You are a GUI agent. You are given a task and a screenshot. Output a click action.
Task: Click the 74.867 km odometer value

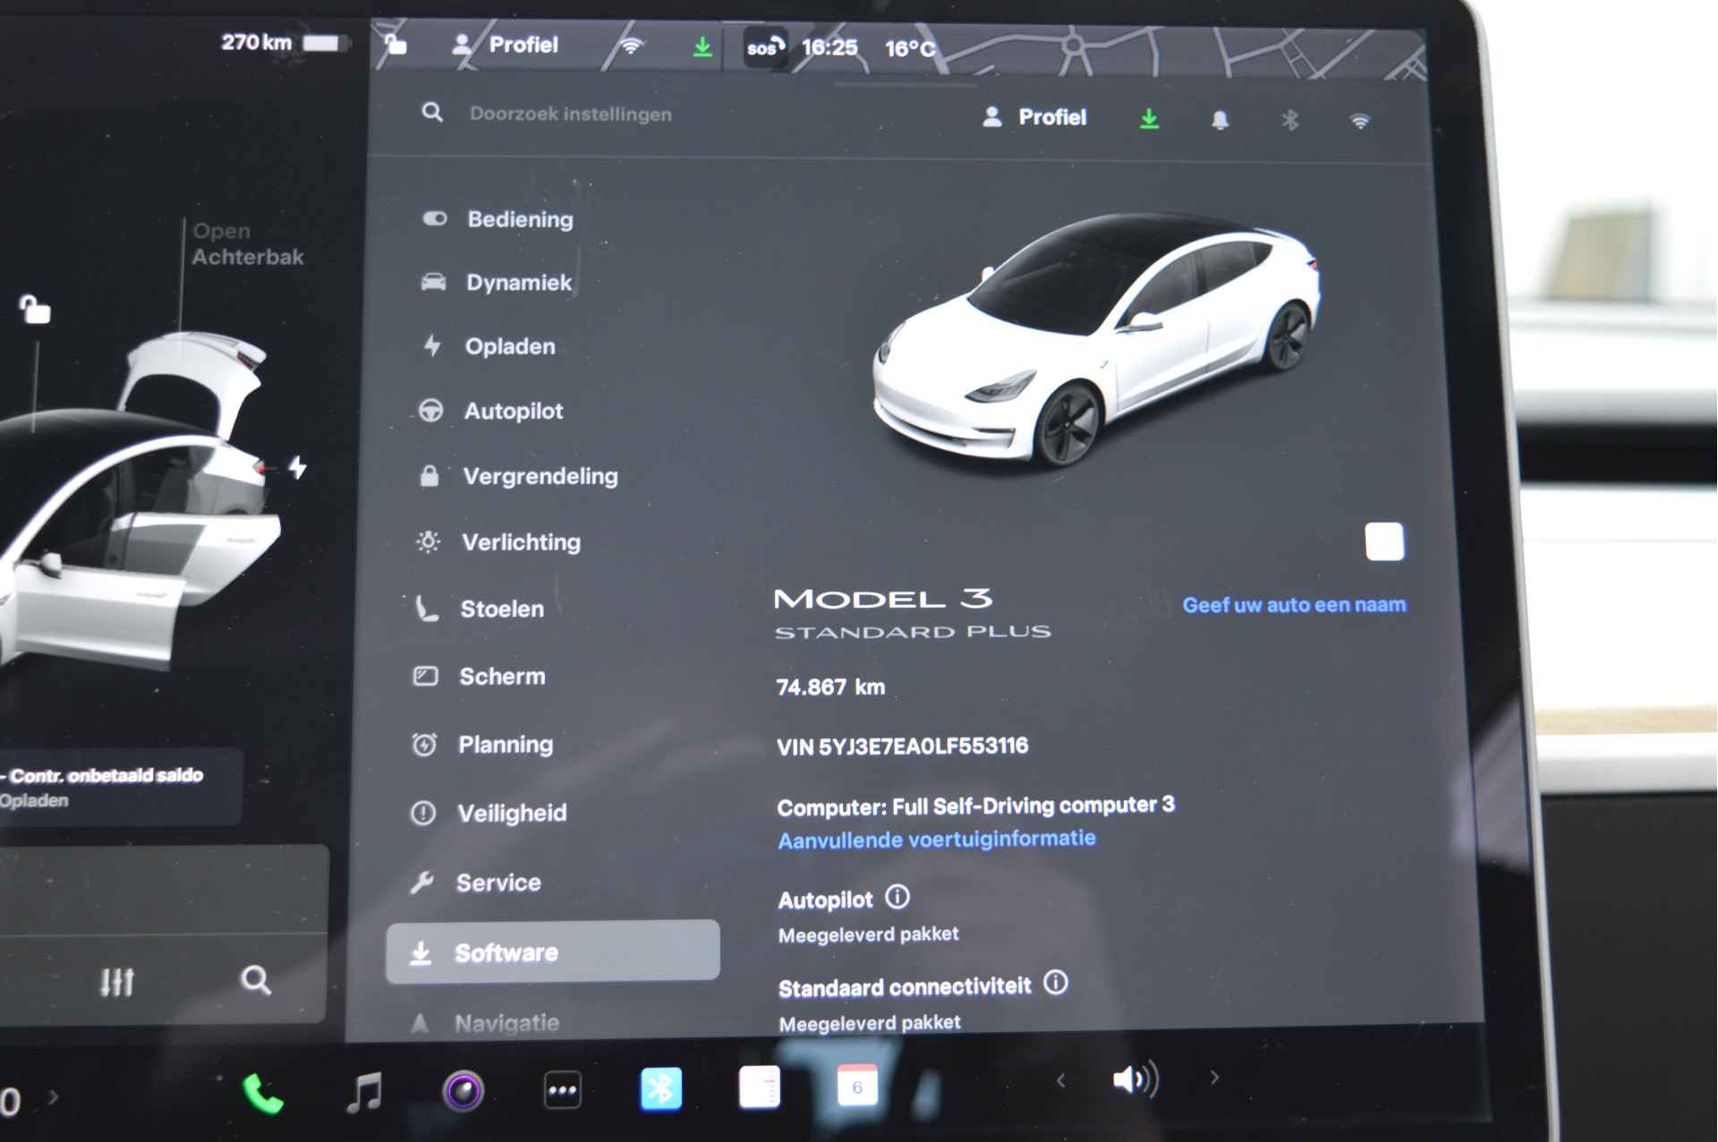[x=830, y=687]
